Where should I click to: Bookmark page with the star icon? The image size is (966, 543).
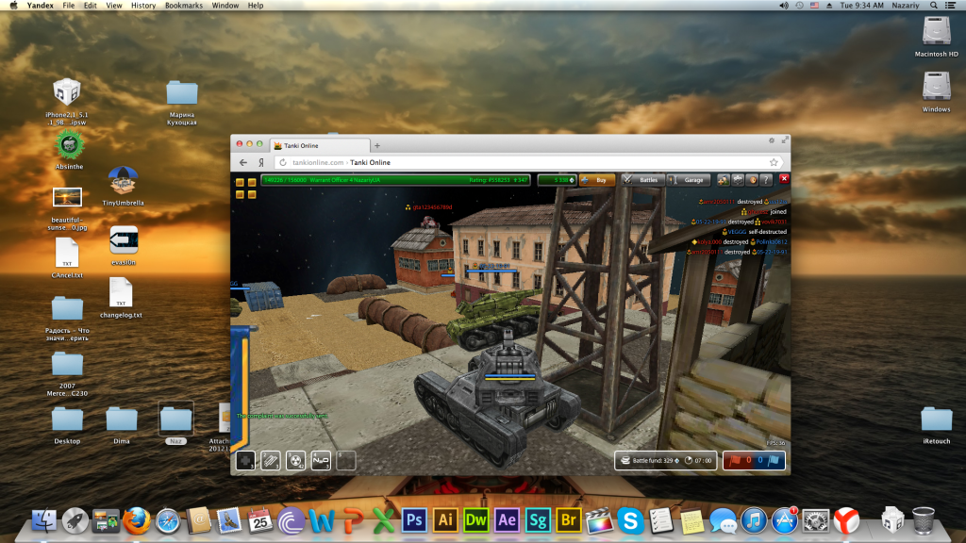pyautogui.click(x=774, y=162)
